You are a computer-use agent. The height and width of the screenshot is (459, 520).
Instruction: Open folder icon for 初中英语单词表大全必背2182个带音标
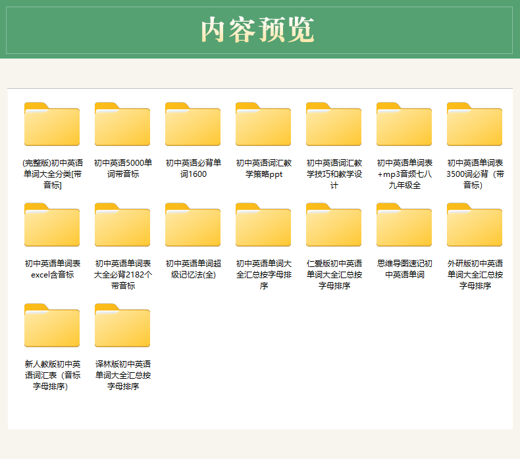[122, 225]
